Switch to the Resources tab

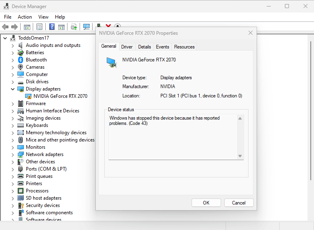(x=184, y=47)
